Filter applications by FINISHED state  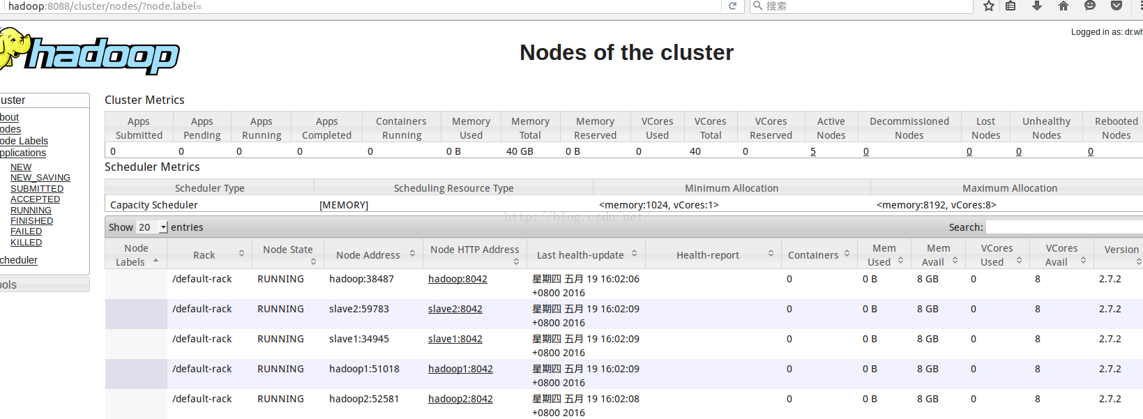coord(31,221)
